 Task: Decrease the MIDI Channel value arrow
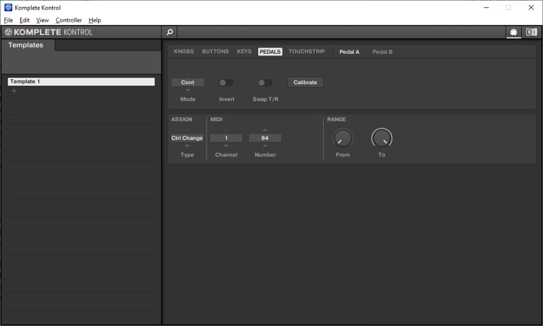pos(226,146)
